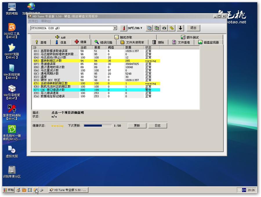Click the thermometer temperature icon
This screenshot has width=261, height=197.
(x=124, y=28)
